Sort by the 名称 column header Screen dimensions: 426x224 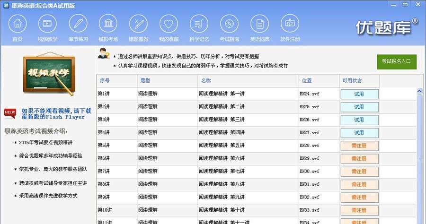click(248, 80)
